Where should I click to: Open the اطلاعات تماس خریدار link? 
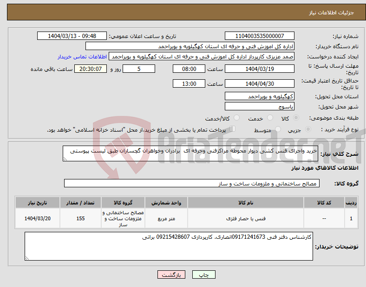click(82, 57)
